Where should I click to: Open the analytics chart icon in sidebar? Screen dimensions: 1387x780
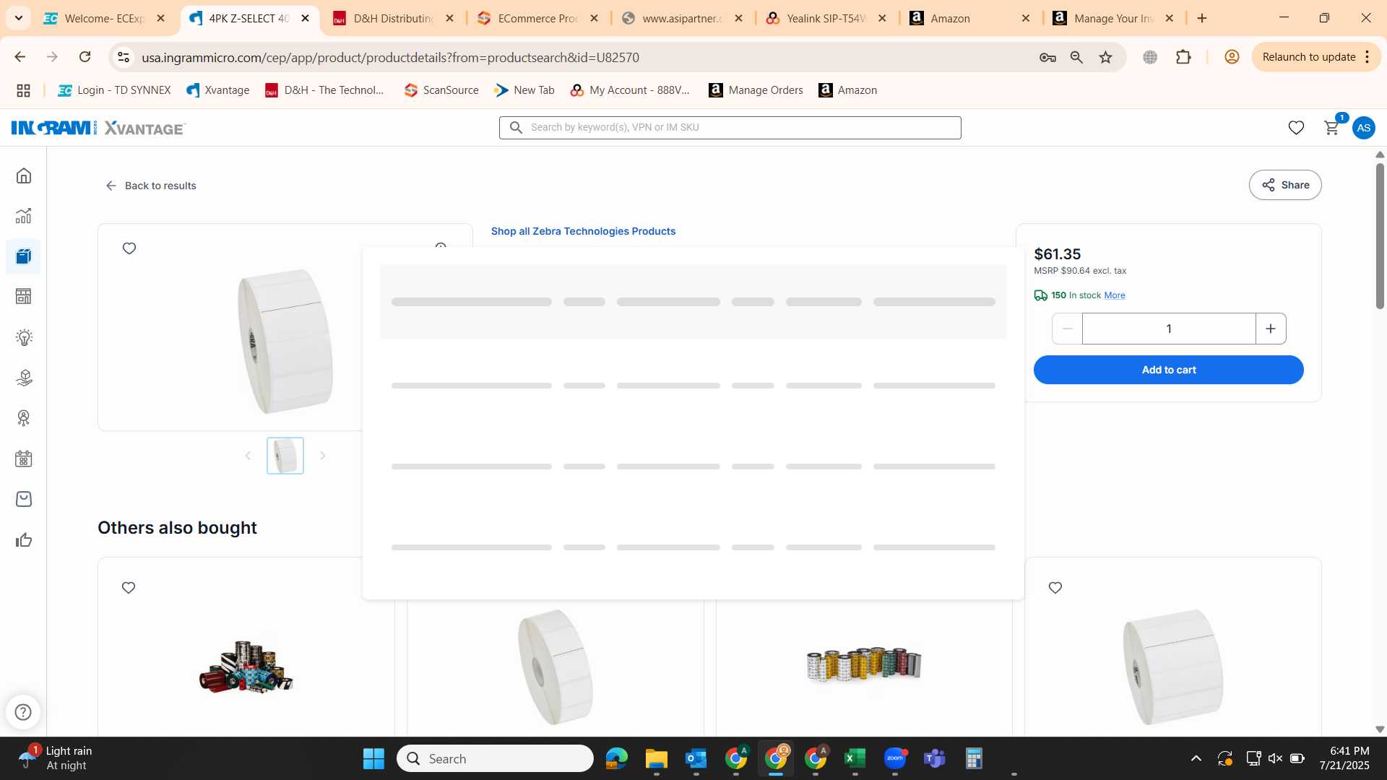[x=24, y=216]
